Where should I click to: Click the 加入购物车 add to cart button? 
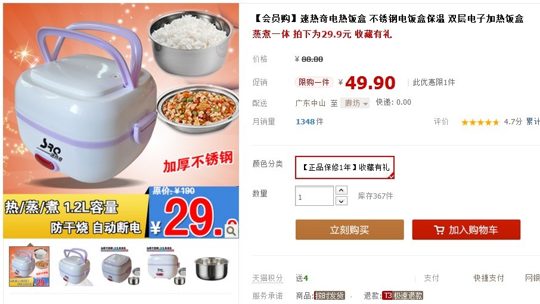point(466,230)
